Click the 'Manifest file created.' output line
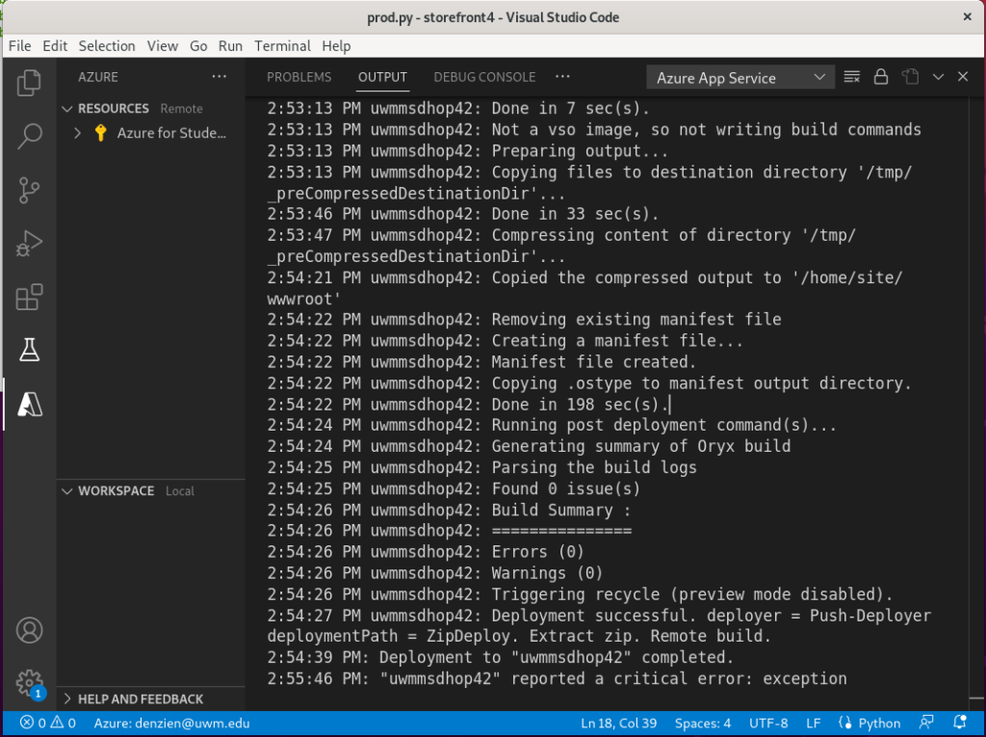This screenshot has width=986, height=737. 481,362
